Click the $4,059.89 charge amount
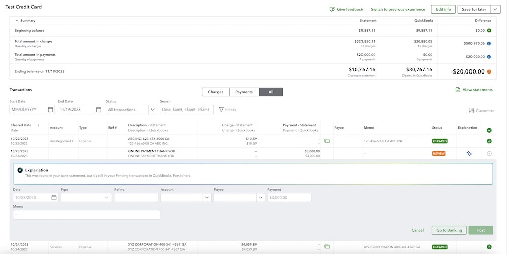The height and width of the screenshot is (254, 507). click(x=248, y=245)
